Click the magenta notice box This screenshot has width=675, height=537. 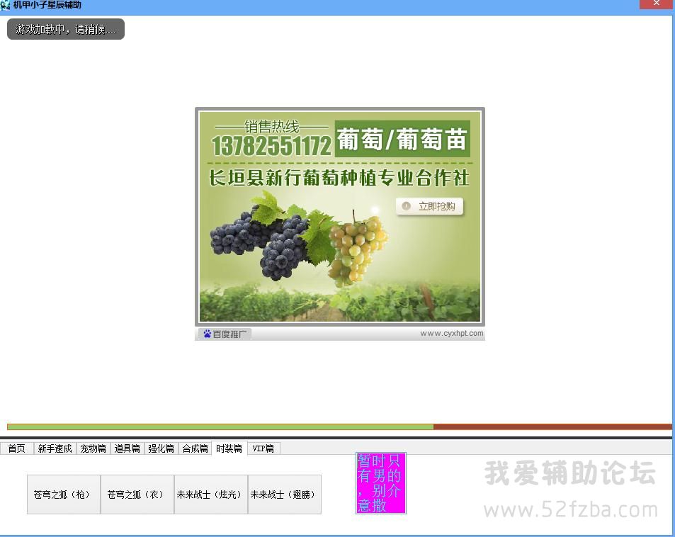tap(380, 483)
